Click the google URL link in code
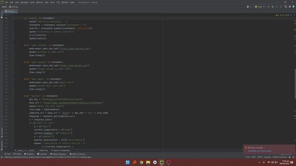 pyautogui.click(x=74, y=65)
